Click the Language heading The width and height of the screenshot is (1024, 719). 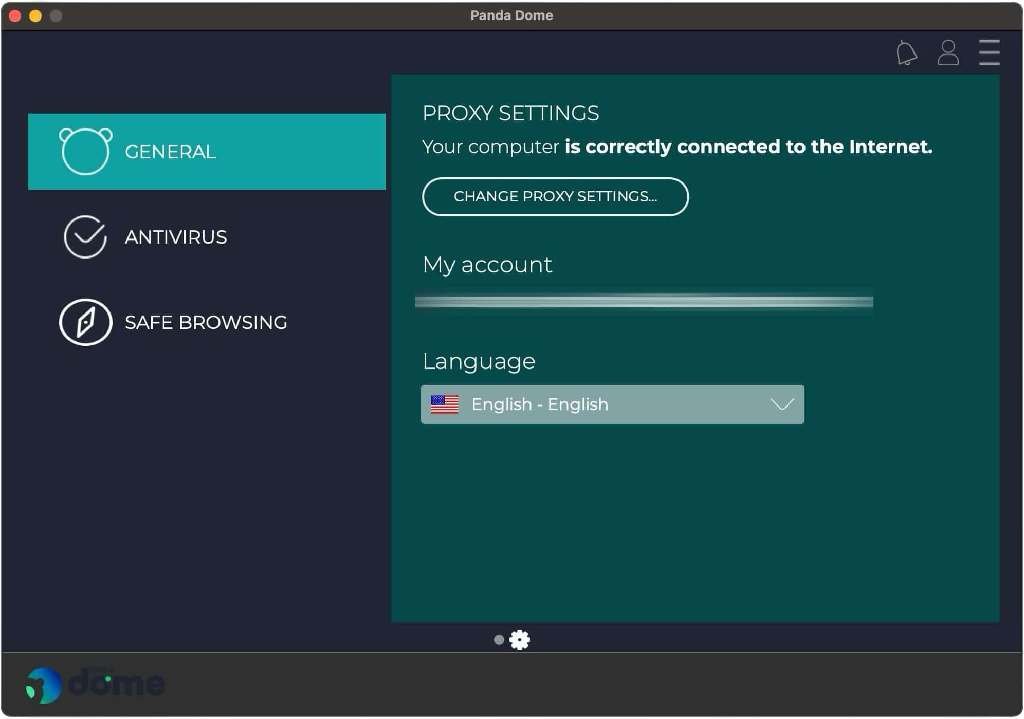(479, 361)
